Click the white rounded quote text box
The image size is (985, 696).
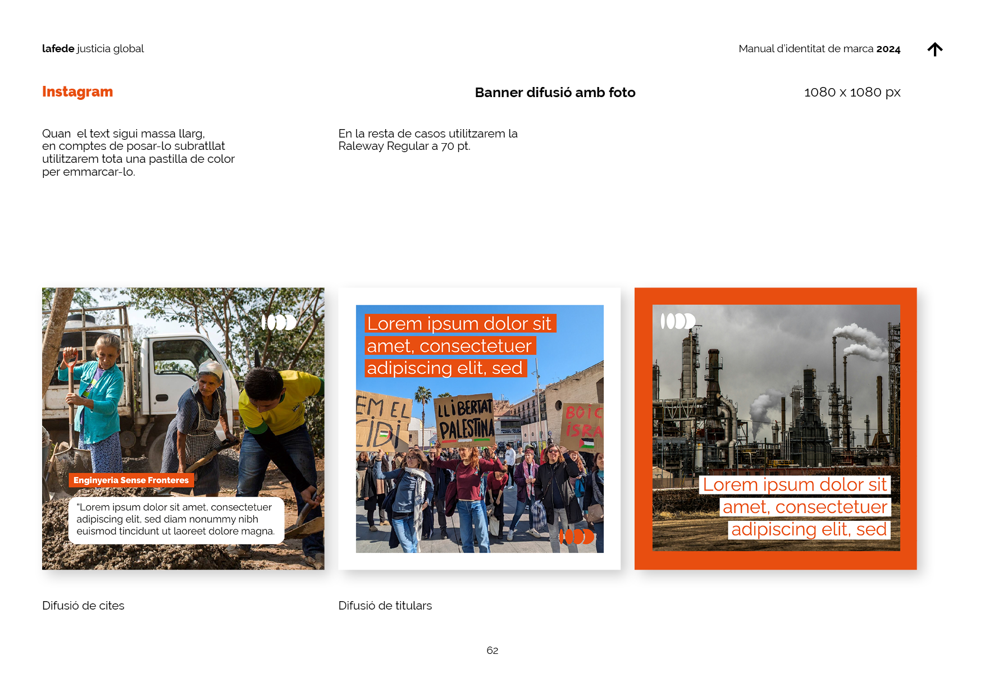point(176,520)
